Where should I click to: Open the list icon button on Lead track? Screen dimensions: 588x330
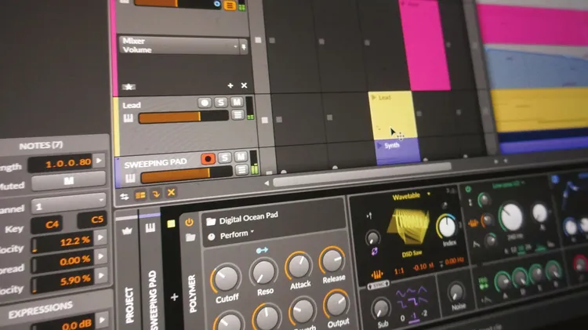(238, 114)
